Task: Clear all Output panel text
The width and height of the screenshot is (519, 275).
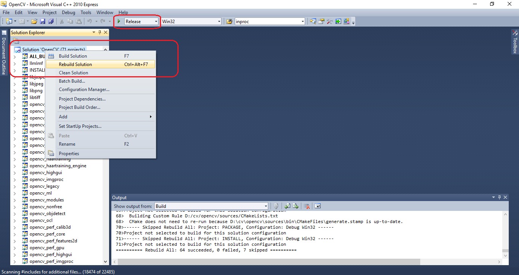Action: (x=307, y=206)
